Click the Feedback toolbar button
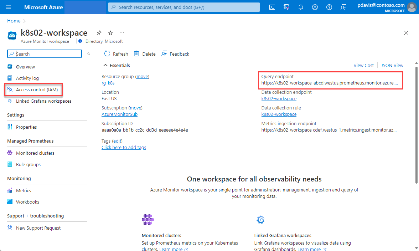This screenshot has height=251, width=419. click(175, 54)
